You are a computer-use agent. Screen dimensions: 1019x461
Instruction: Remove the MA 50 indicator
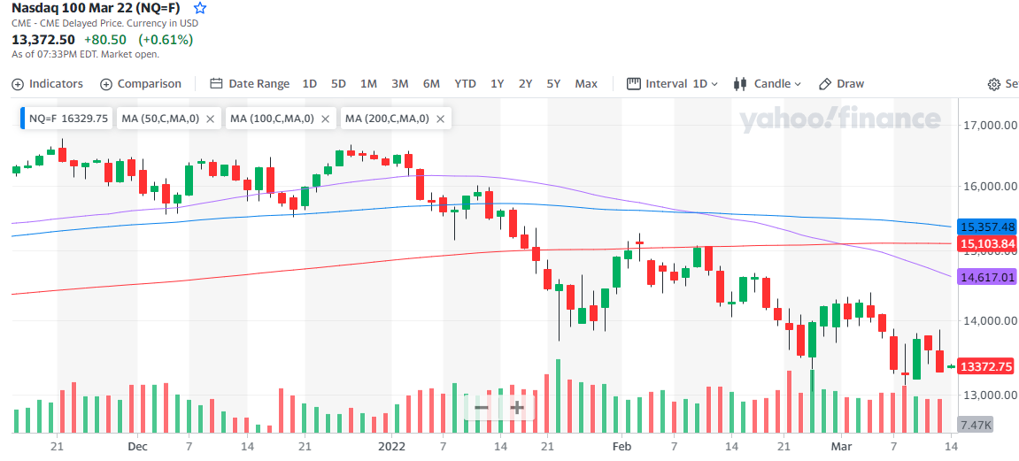(x=210, y=119)
